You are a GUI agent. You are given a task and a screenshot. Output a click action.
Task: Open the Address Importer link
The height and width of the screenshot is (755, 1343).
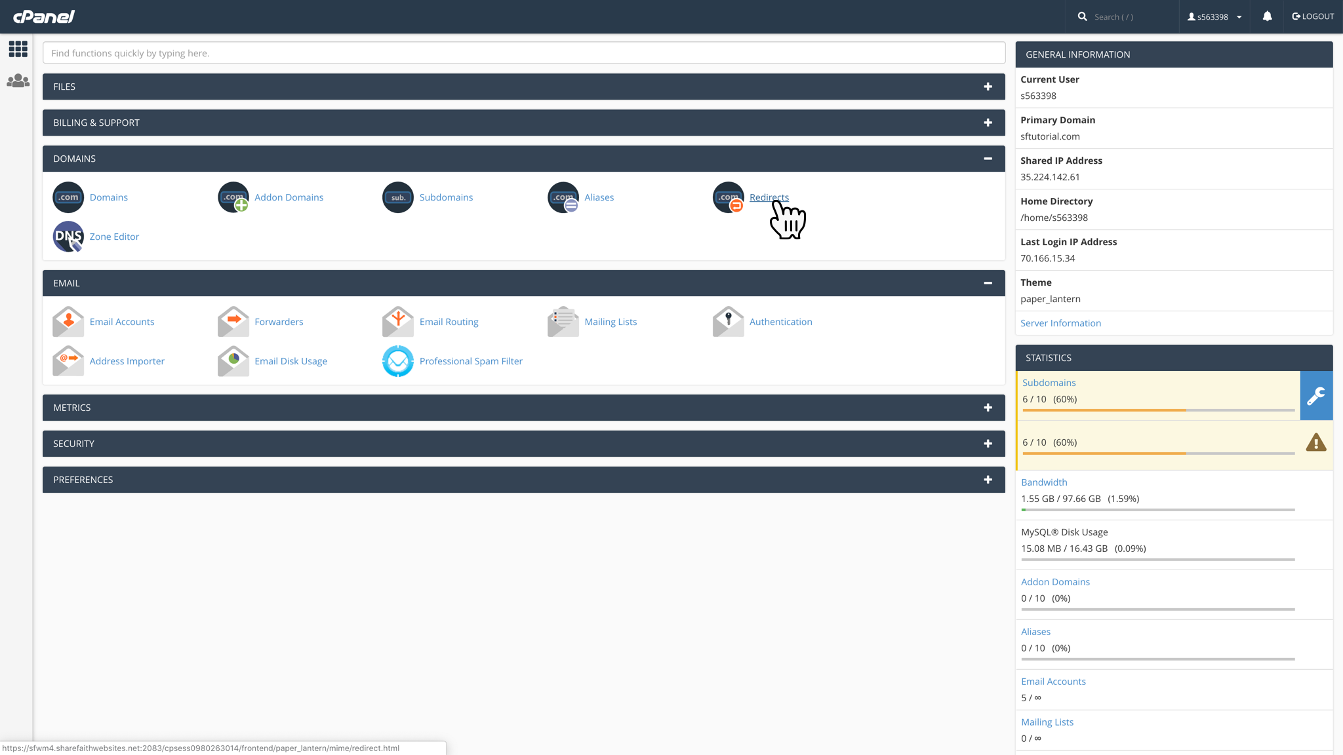tap(127, 361)
